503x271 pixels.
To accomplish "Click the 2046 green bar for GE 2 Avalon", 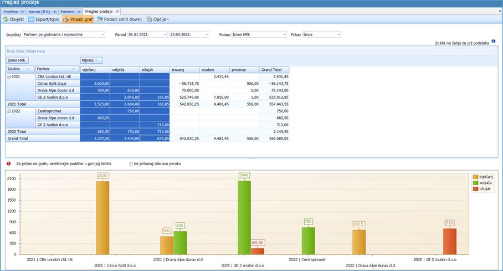I will pyautogui.click(x=244, y=217).
